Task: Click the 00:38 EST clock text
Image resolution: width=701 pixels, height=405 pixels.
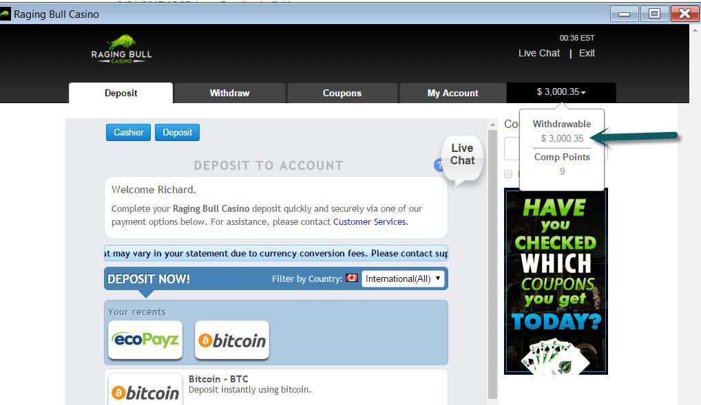Action: 577,38
